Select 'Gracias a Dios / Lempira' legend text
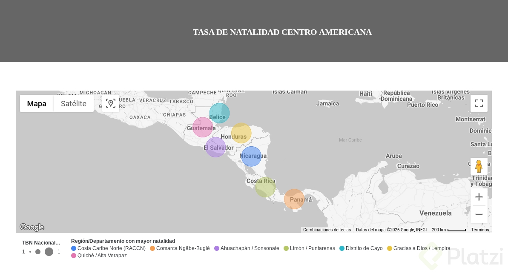The image size is (508, 273). 422,248
